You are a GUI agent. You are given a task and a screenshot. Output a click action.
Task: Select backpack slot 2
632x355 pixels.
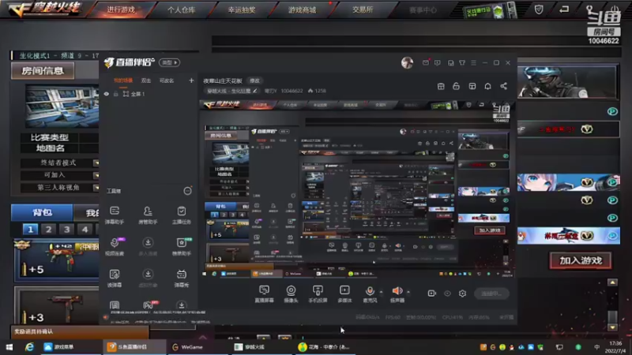[48, 230]
